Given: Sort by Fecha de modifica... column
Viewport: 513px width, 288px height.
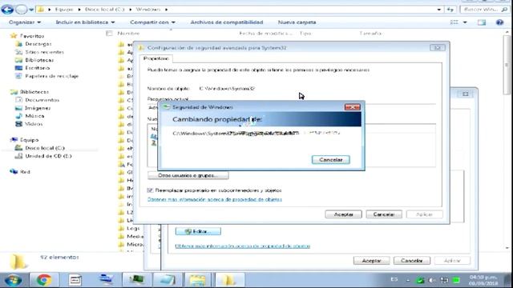Looking at the screenshot, I should [x=265, y=34].
